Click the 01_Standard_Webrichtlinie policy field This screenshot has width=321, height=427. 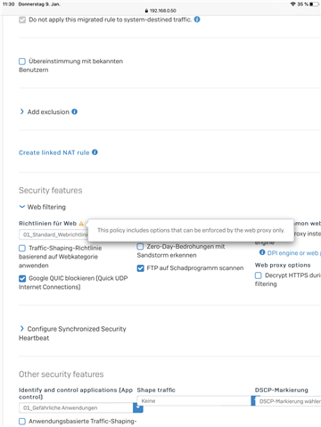[53, 234]
